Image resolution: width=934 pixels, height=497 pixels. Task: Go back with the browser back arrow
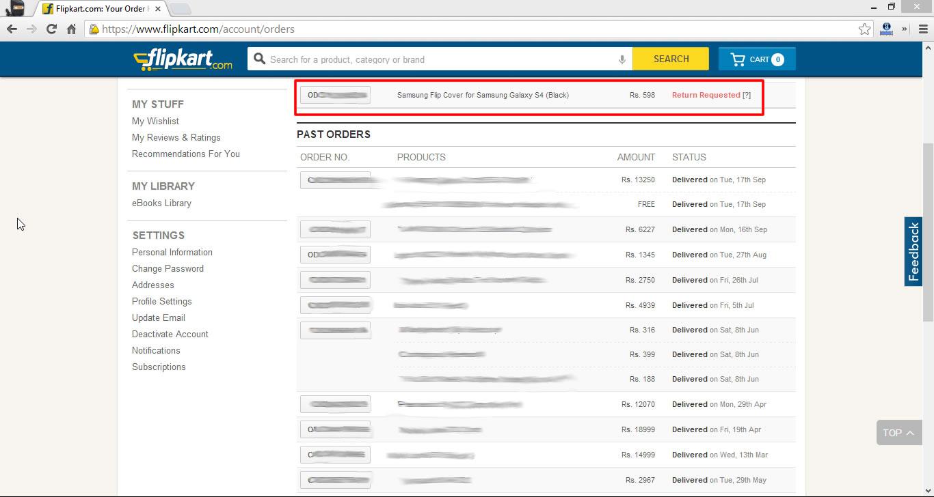[x=12, y=29]
